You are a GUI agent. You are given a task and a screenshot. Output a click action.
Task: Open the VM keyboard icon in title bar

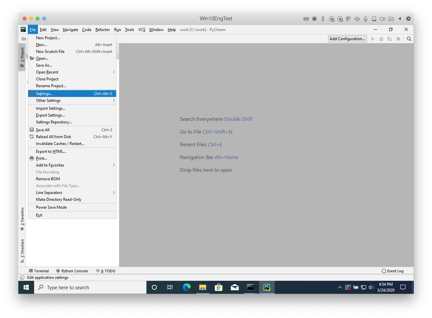pos(306,19)
